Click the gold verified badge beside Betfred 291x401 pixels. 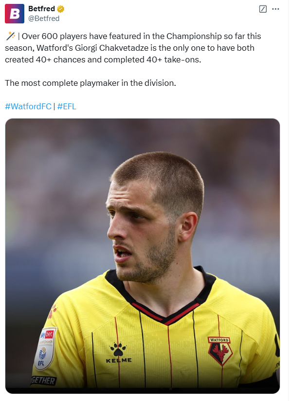[60, 9]
